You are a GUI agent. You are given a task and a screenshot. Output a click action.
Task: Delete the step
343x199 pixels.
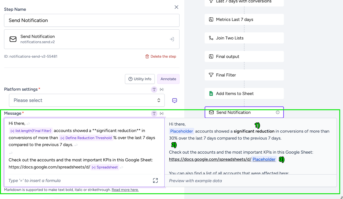click(161, 56)
